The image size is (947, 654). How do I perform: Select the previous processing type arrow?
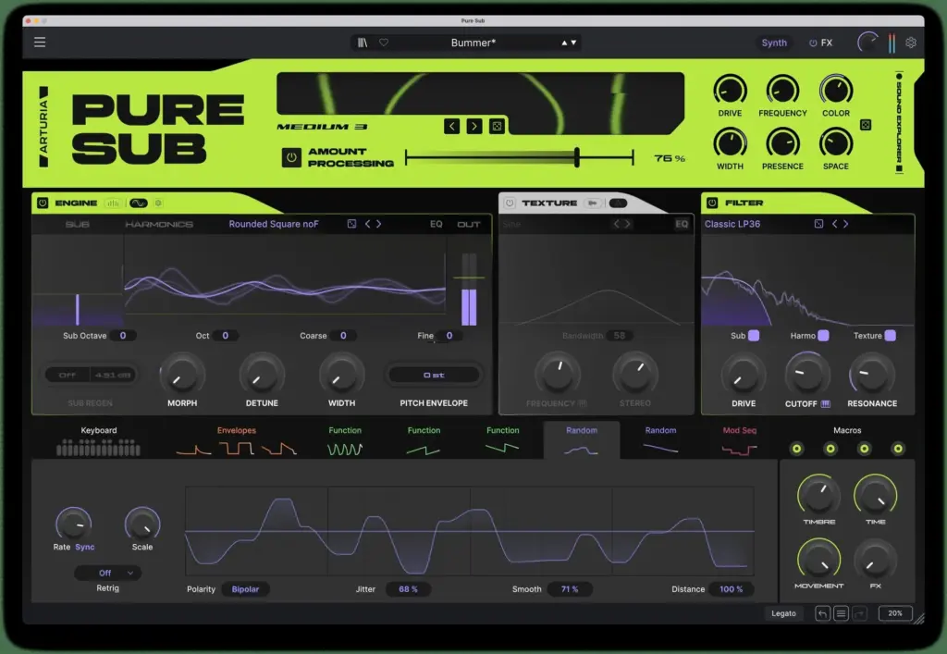tap(451, 126)
